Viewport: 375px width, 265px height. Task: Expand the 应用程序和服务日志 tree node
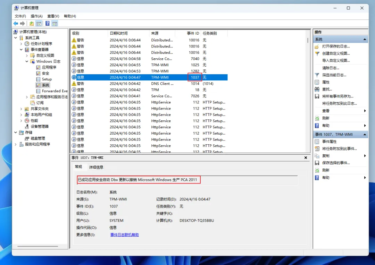(x=27, y=97)
